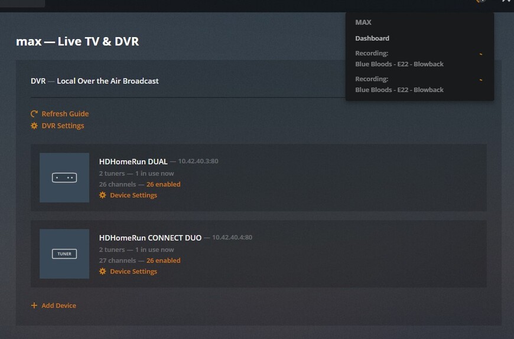Click '2 tuners — 1 in use now' under CONNECT DUO
This screenshot has width=514, height=339.
[x=136, y=249]
